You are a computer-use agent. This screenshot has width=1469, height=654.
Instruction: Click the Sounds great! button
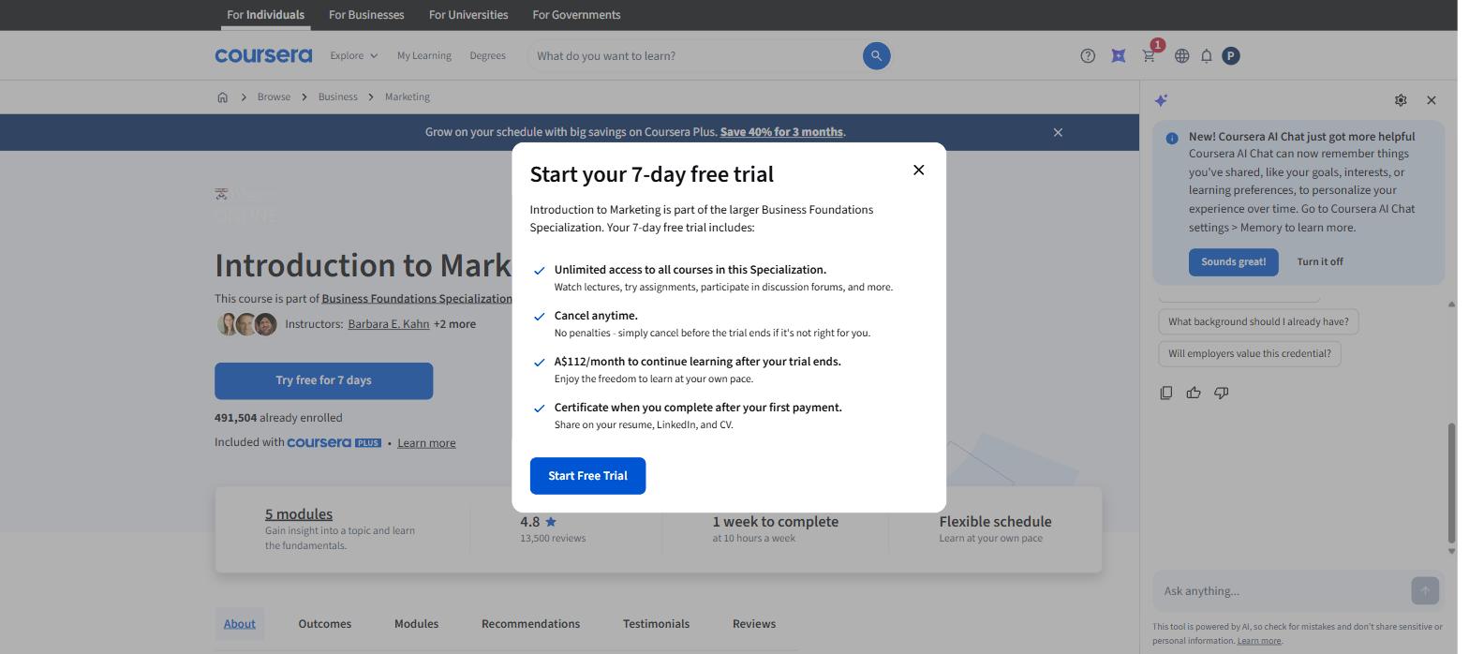tap(1233, 261)
